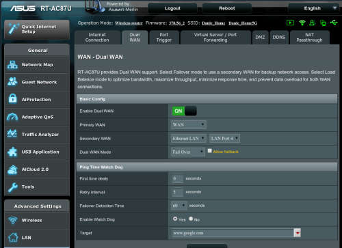Viewport: 342px width, 248px height.
Task: Open AiProtection menu item
Action: (37, 100)
